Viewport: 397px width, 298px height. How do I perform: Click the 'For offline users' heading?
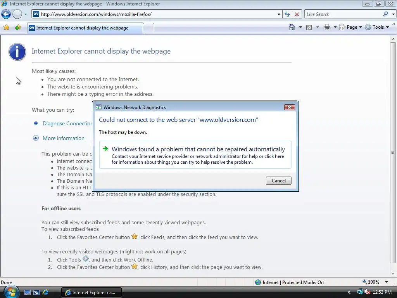61,208
